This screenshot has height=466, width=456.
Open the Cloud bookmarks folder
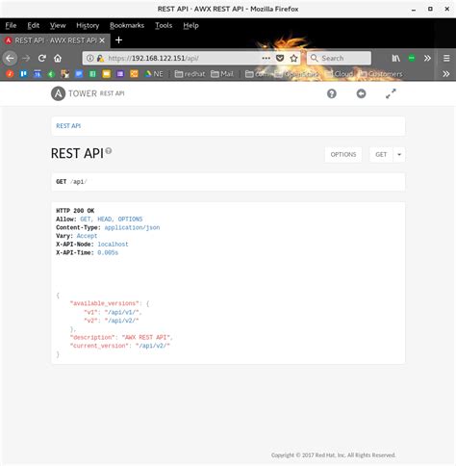pos(340,74)
